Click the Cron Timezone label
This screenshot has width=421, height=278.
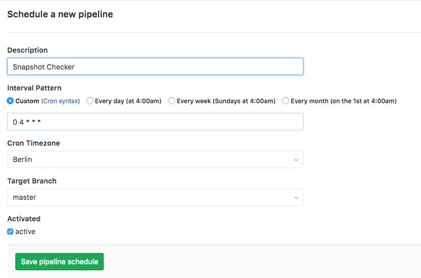click(34, 143)
